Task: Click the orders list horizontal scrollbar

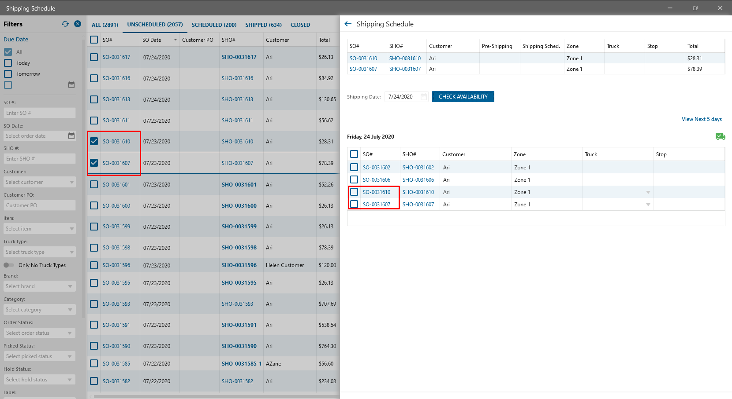Action: click(x=216, y=396)
